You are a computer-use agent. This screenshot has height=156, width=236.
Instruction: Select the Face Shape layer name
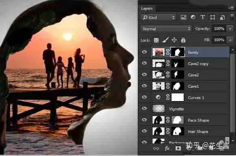[199, 120]
